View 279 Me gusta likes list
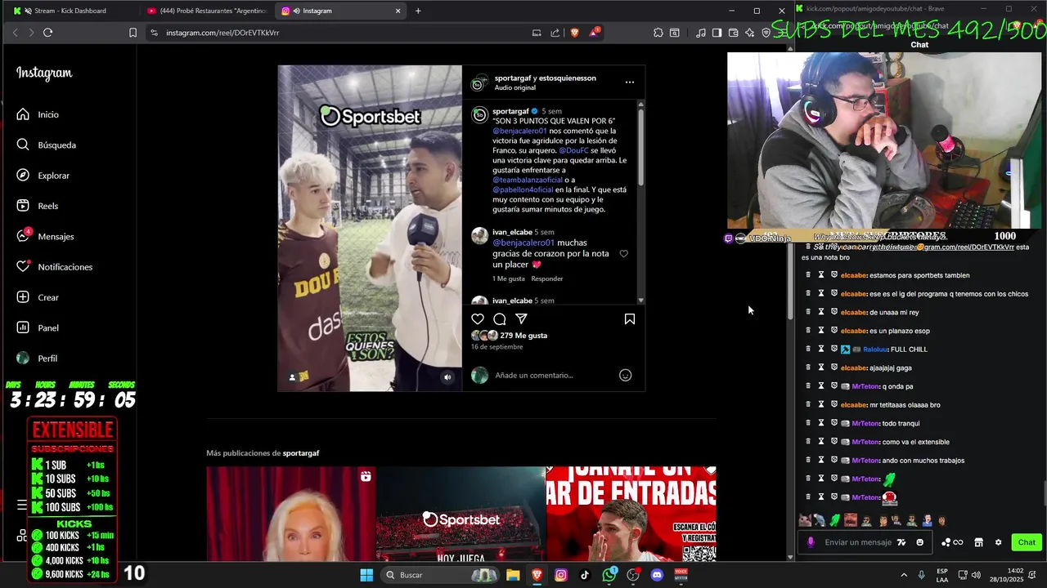This screenshot has width=1047, height=588. [x=523, y=336]
